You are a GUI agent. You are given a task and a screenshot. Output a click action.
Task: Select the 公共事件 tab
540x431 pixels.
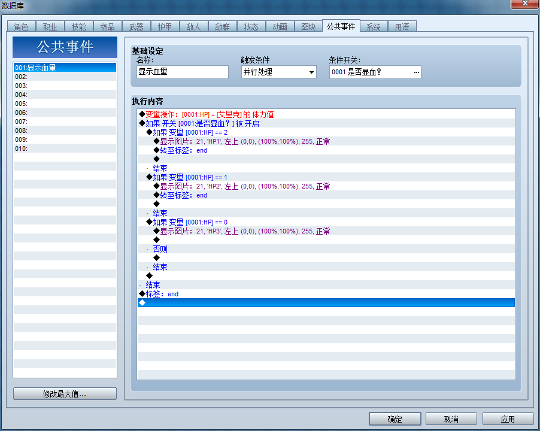(341, 26)
